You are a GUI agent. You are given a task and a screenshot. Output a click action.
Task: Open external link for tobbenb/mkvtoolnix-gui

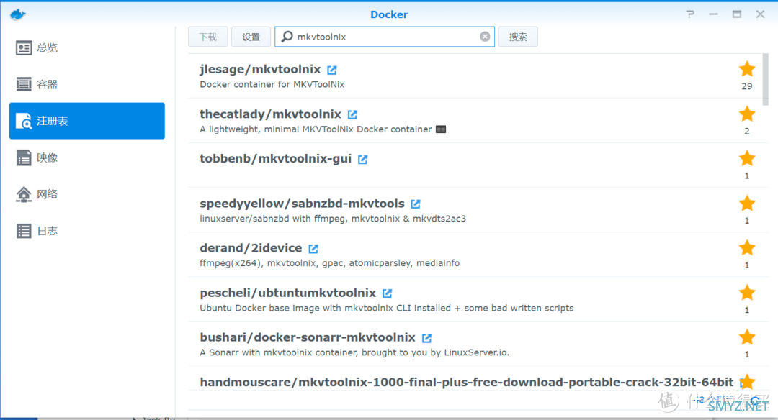362,160
